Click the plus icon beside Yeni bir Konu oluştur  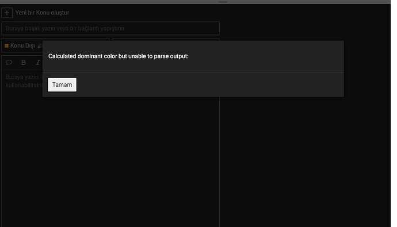click(7, 13)
